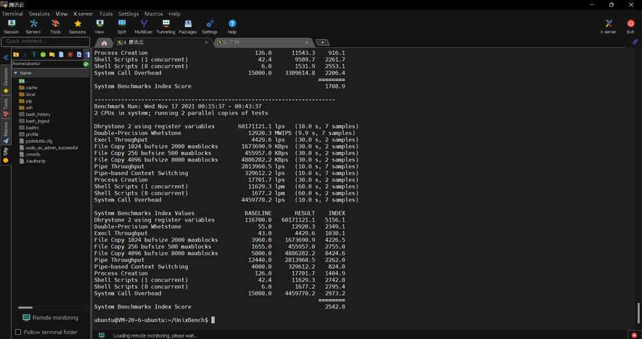Screen dimensions: 642x339
Task: Select the .local folder
Action: click(27, 94)
